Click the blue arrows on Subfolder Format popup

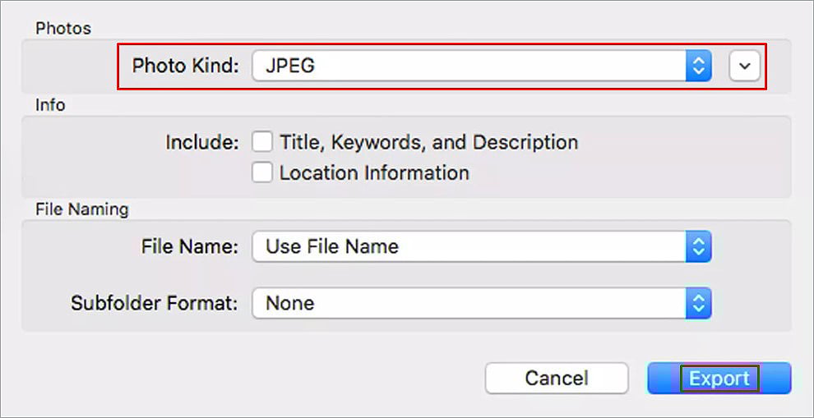point(698,303)
